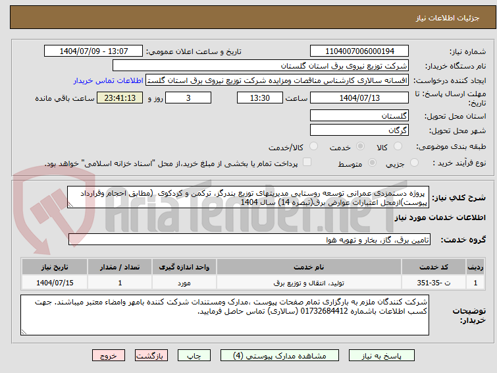Image resolution: width=497 pixels, height=373 pixels.
Task: Click the شماره نیاز label
Action: click(x=467, y=51)
